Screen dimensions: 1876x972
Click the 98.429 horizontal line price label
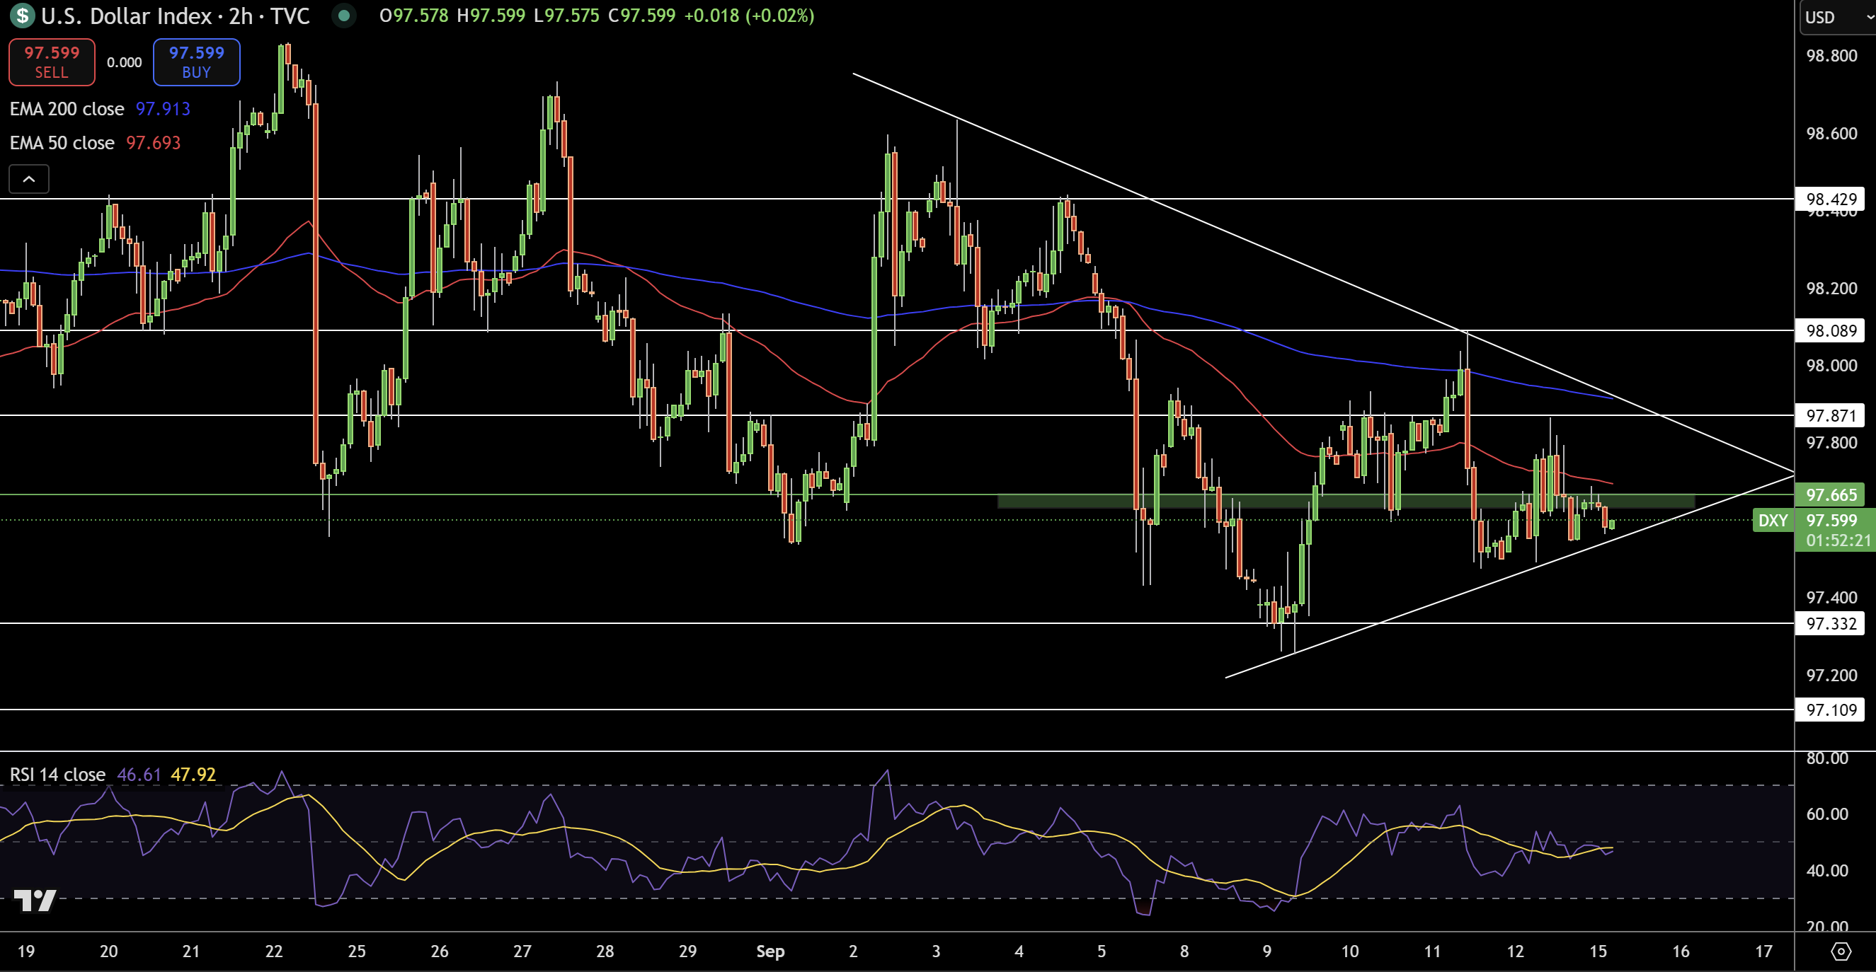point(1831,199)
